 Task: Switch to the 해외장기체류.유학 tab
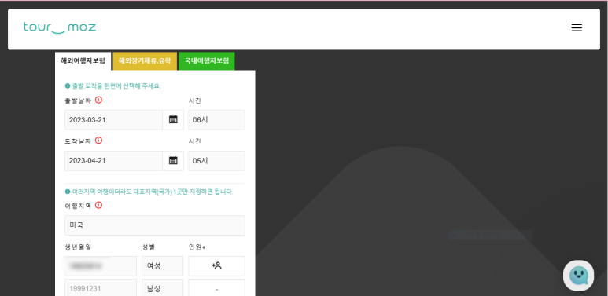tap(145, 61)
